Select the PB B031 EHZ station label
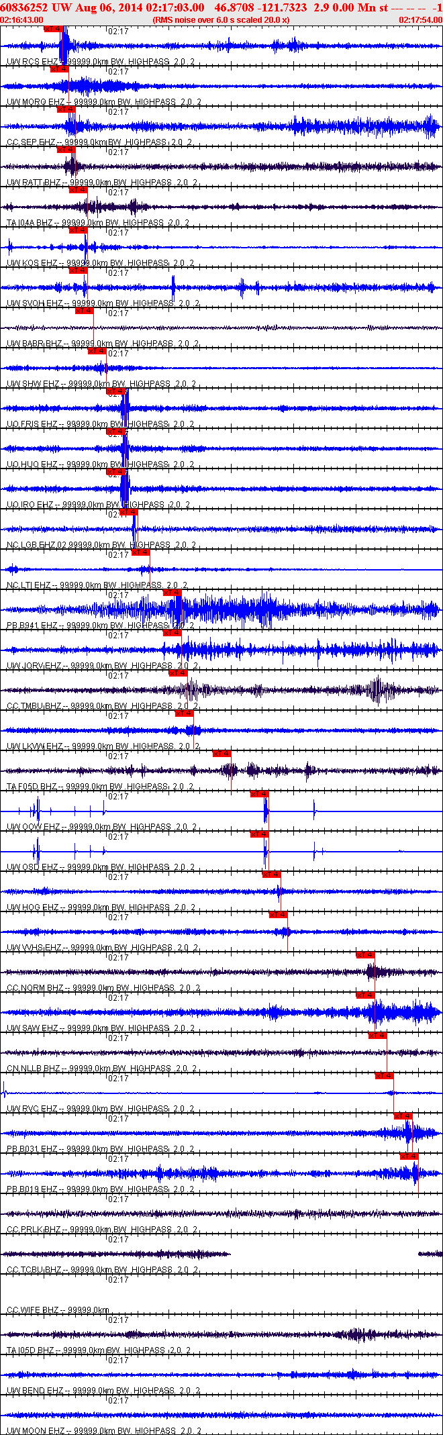Viewport: 443px width, 1435px height. point(32,1149)
